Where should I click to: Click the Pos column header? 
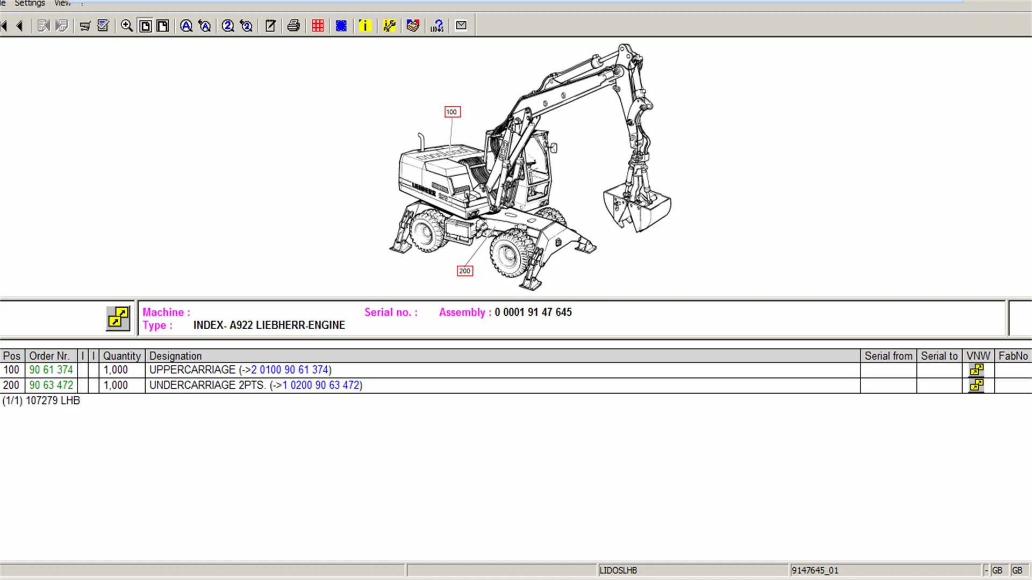click(x=12, y=356)
